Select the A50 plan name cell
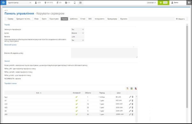 tap(6, 114)
